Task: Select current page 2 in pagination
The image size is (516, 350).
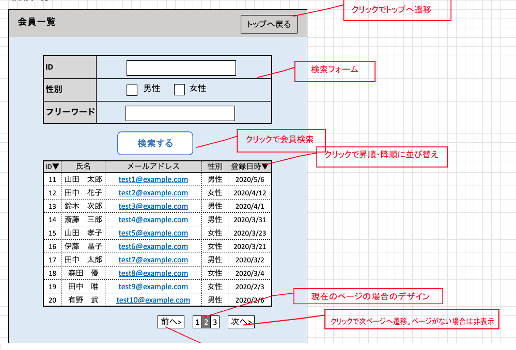Action: click(x=206, y=322)
